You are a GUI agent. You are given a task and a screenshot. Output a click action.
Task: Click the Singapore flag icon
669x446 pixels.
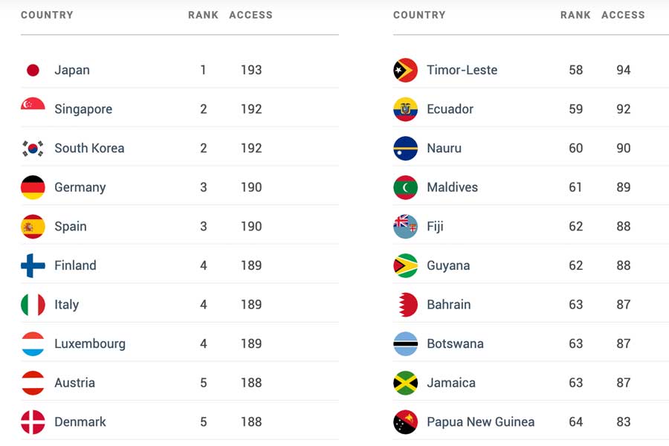click(x=33, y=104)
